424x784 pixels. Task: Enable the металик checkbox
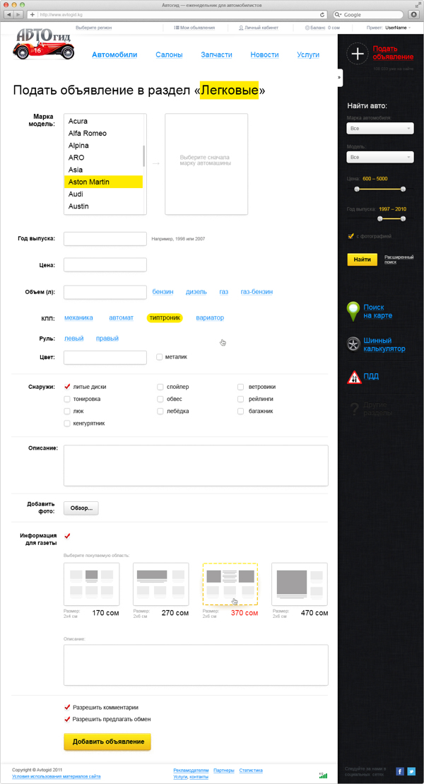160,357
